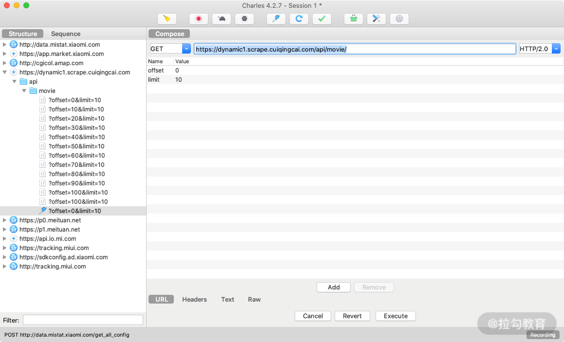The width and height of the screenshot is (564, 342).
Task: Expand the cgicol.amap.com host node
Action: coord(5,63)
